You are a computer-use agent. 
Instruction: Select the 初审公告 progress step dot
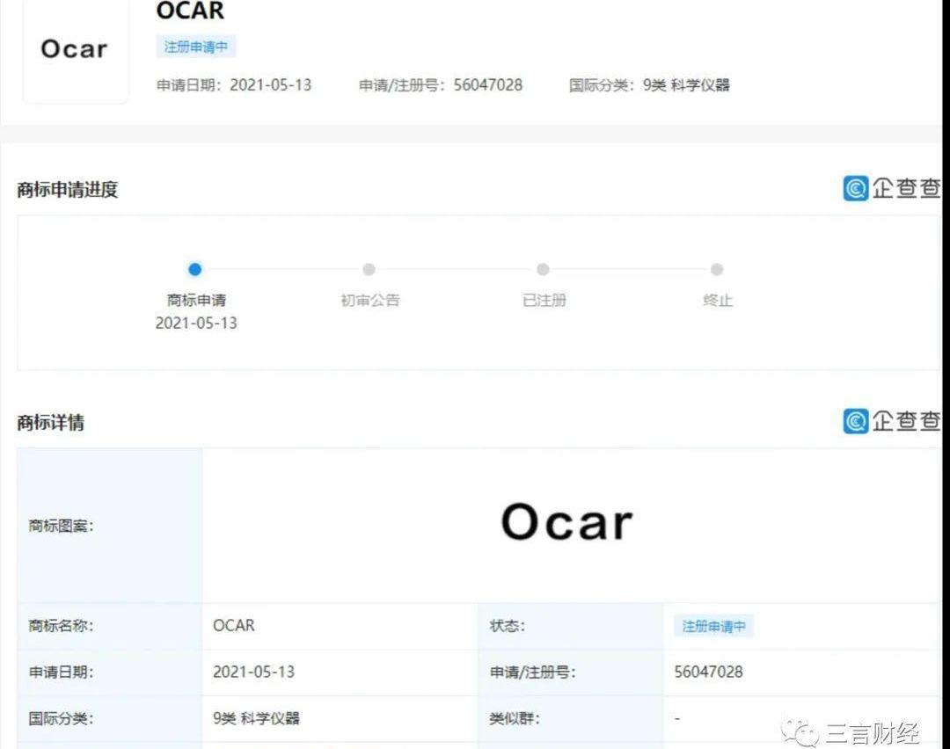(x=369, y=270)
